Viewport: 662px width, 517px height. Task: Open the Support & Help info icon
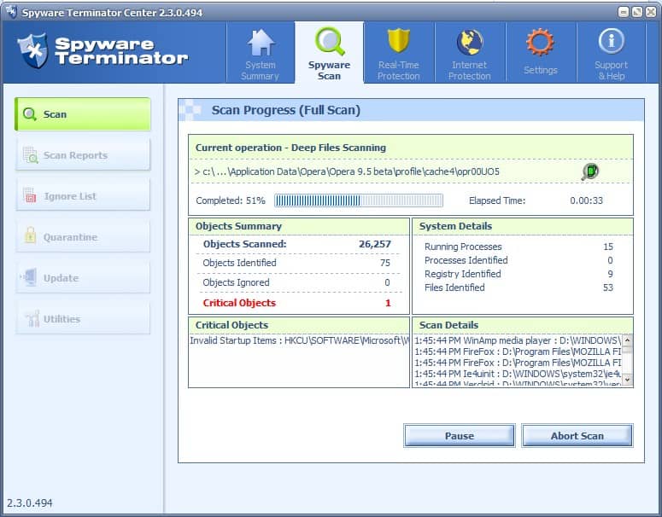click(611, 42)
